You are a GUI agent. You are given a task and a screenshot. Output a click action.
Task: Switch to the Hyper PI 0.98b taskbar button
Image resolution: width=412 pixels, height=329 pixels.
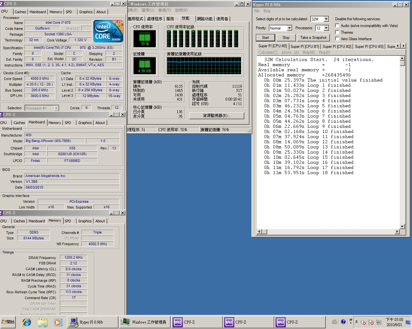(93, 322)
